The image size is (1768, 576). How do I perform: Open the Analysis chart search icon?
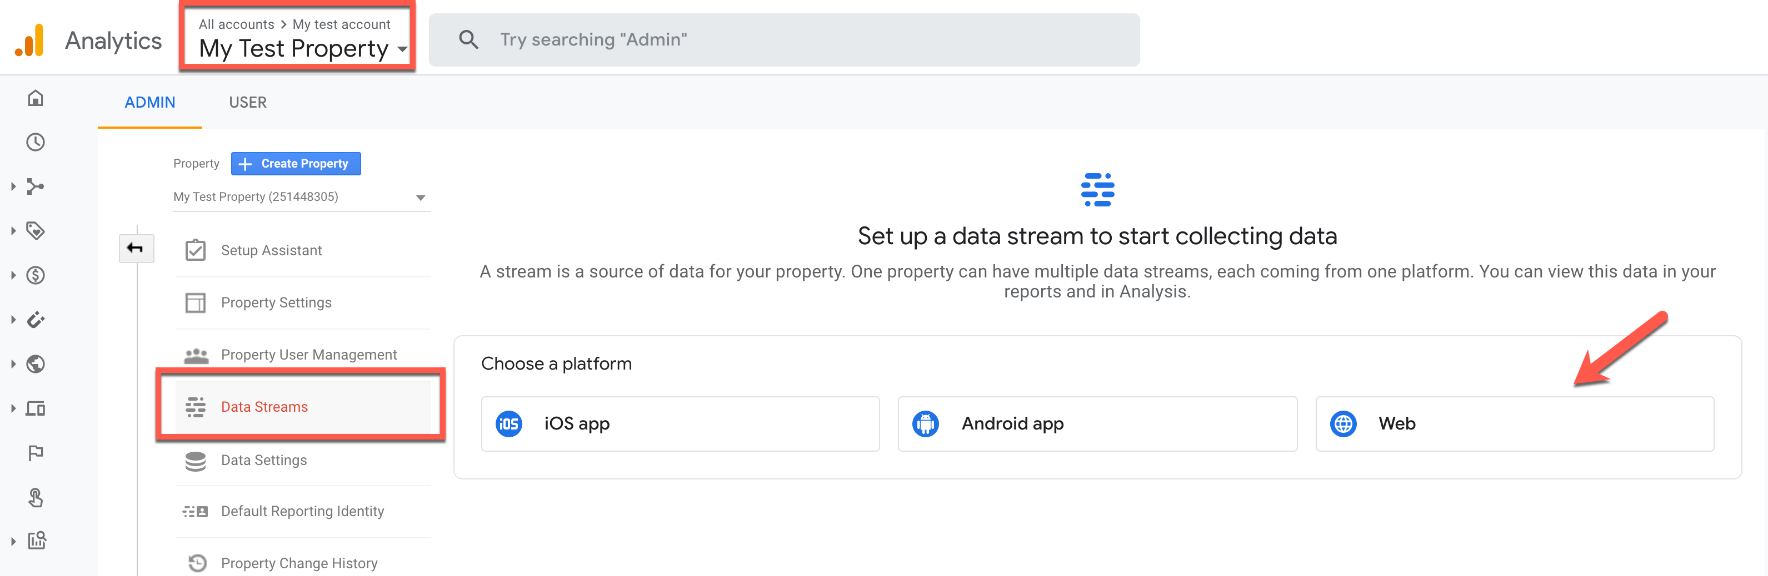[36, 541]
